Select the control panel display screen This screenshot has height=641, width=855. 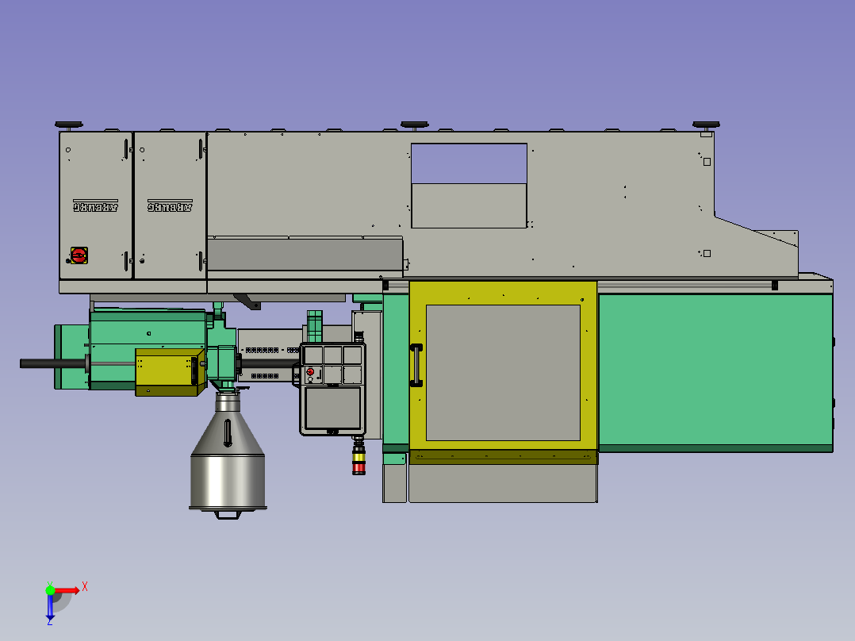tap(332, 408)
